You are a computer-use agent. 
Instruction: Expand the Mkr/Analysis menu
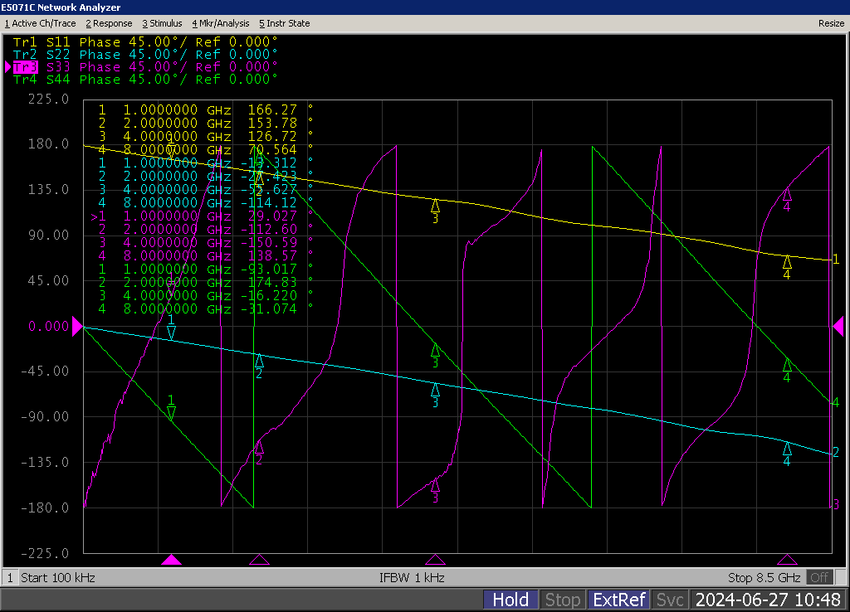(222, 23)
